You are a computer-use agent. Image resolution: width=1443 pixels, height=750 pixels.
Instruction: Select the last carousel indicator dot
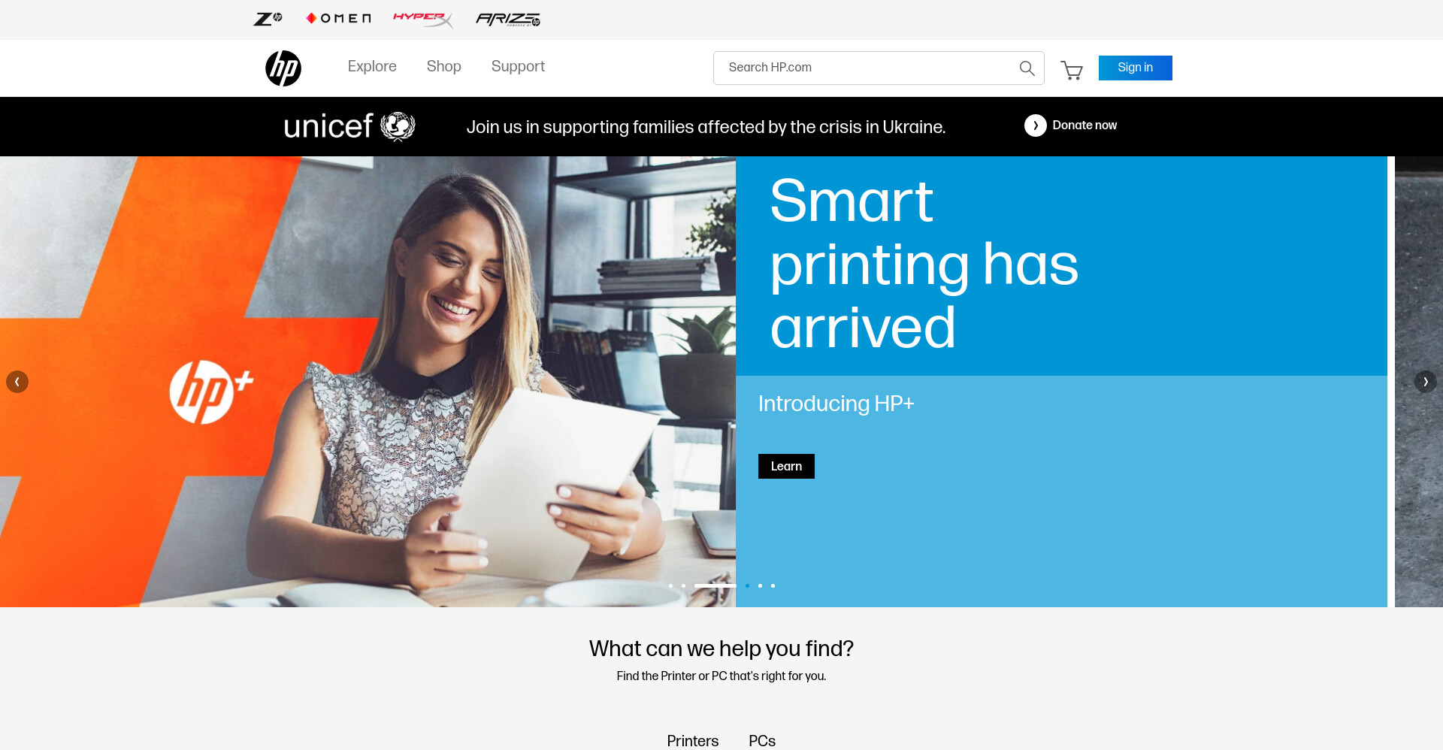pyautogui.click(x=773, y=585)
